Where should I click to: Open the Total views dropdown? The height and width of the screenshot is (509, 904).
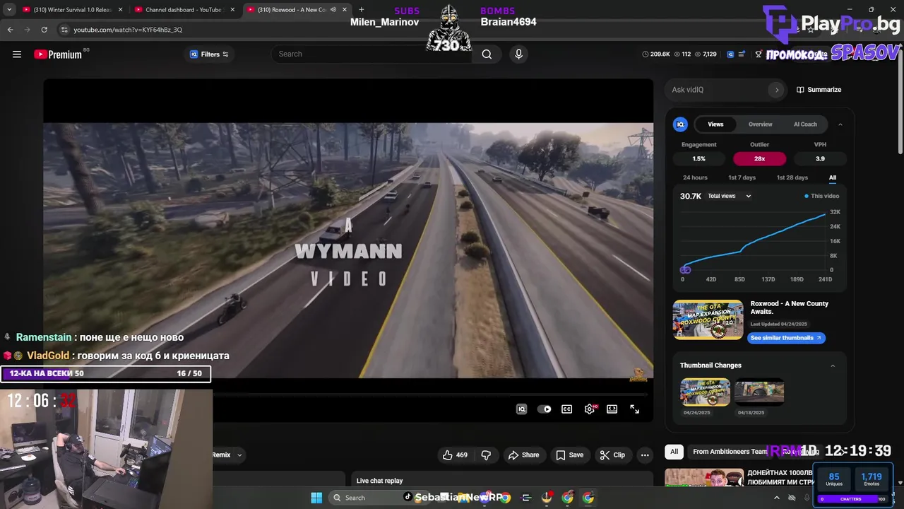point(730,196)
